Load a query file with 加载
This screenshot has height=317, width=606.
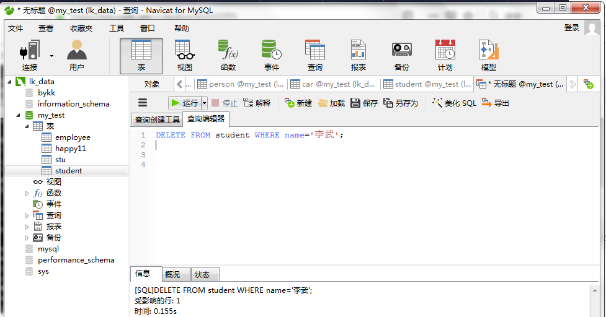point(331,103)
